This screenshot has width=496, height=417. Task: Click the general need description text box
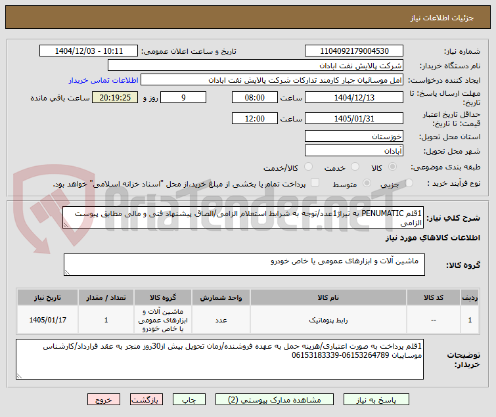click(243, 218)
